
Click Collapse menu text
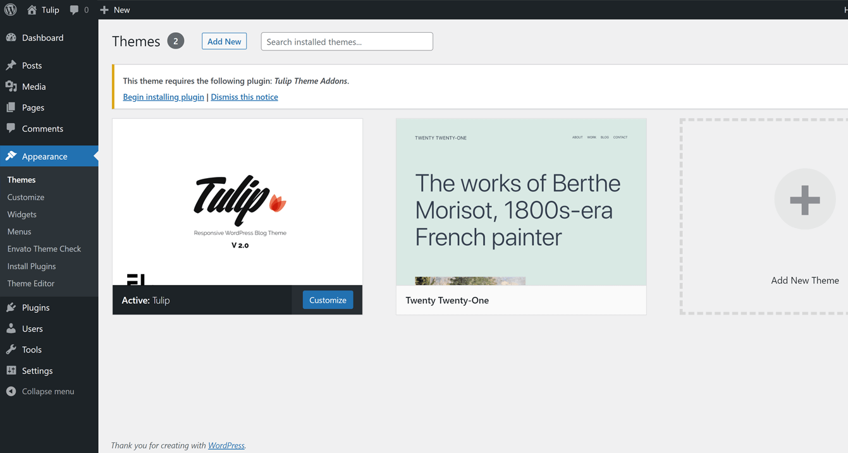coord(48,391)
